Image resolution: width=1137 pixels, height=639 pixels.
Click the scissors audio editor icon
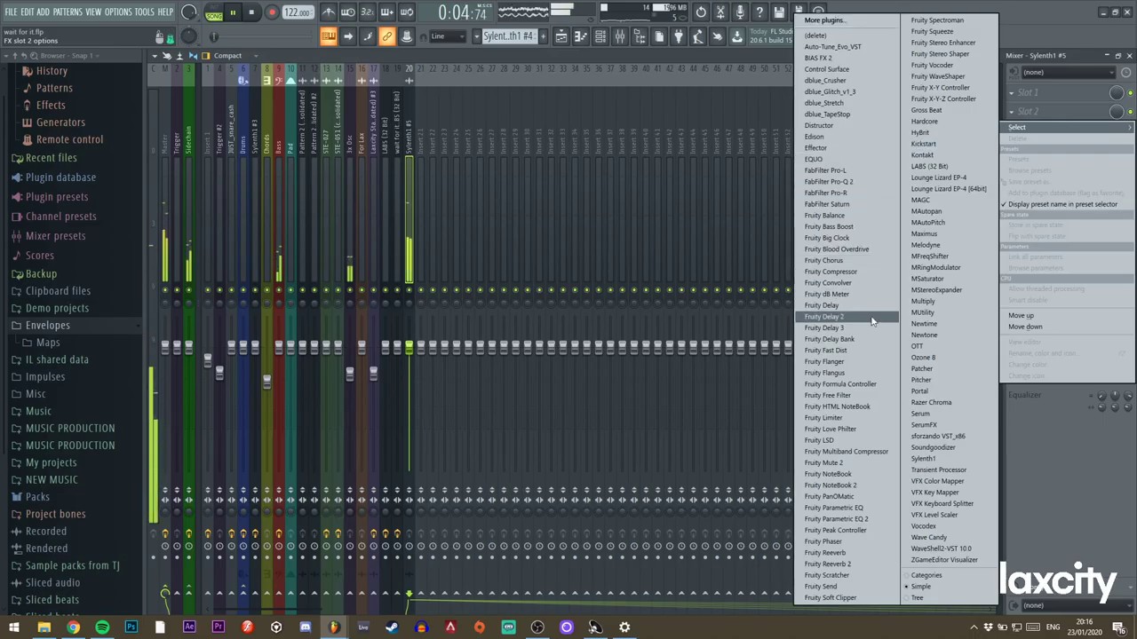[720, 12]
